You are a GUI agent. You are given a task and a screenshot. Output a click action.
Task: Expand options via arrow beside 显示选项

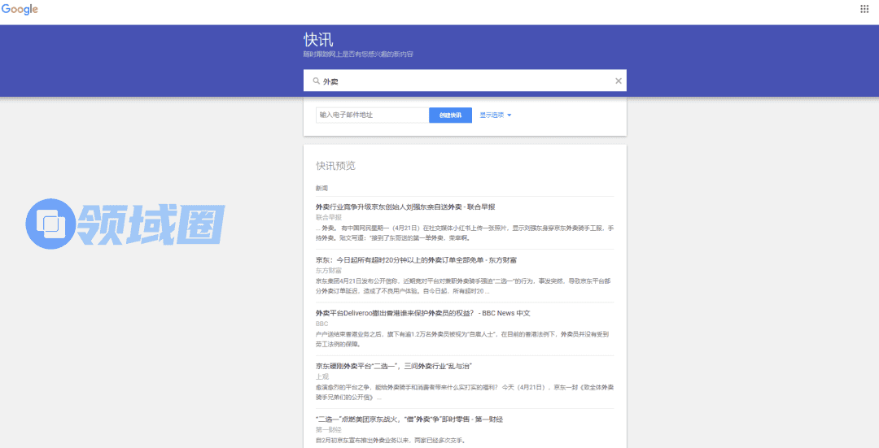509,115
